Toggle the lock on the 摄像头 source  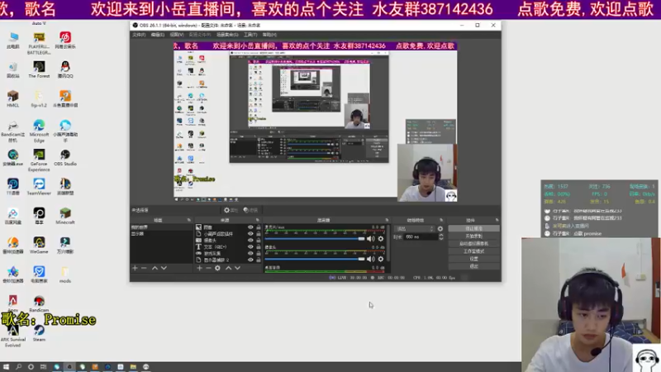(x=259, y=241)
